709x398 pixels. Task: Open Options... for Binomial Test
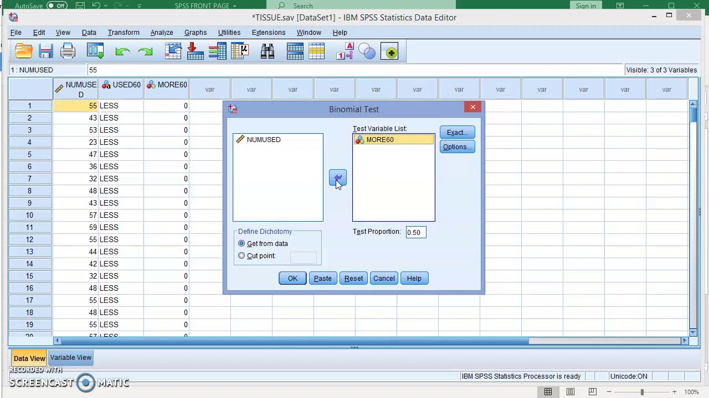(457, 147)
